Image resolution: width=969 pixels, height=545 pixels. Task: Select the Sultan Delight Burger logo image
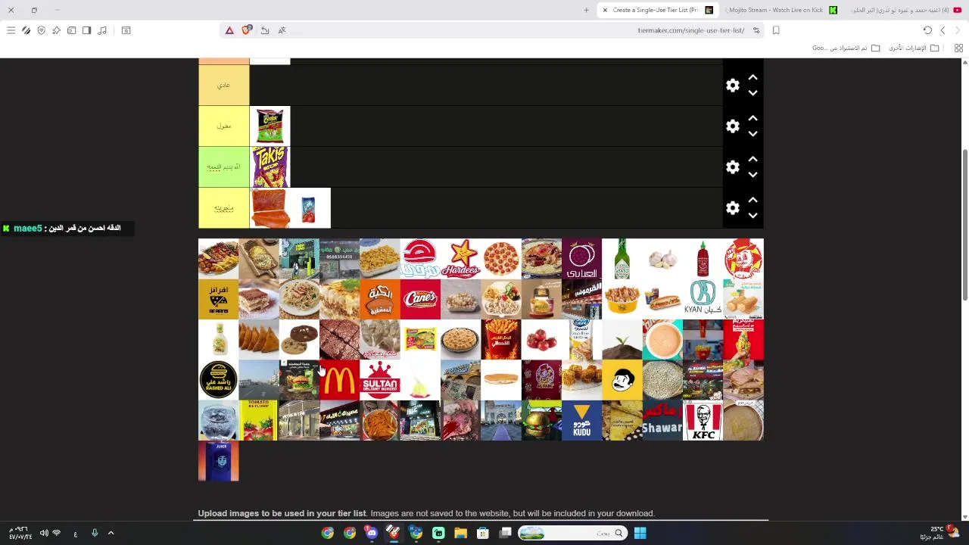(x=380, y=380)
